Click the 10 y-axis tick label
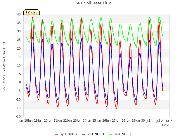This screenshot has height=140, width=187. [x=19, y=65]
